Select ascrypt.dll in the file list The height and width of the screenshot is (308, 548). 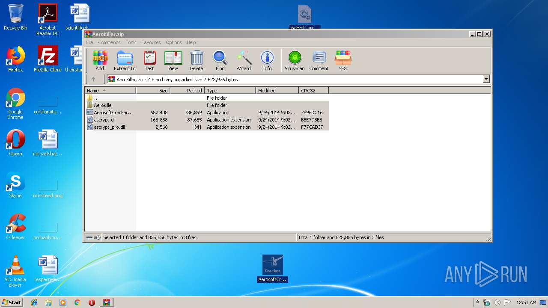207,120
